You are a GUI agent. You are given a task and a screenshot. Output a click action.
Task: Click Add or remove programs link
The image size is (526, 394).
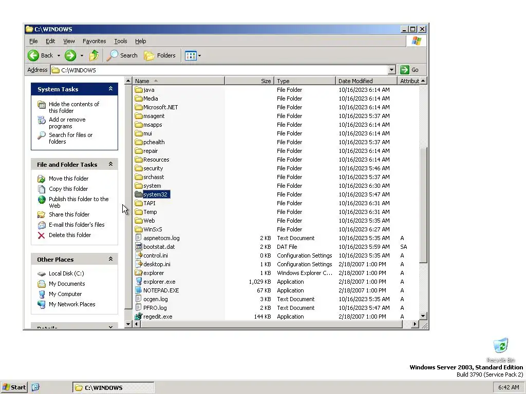coord(67,123)
